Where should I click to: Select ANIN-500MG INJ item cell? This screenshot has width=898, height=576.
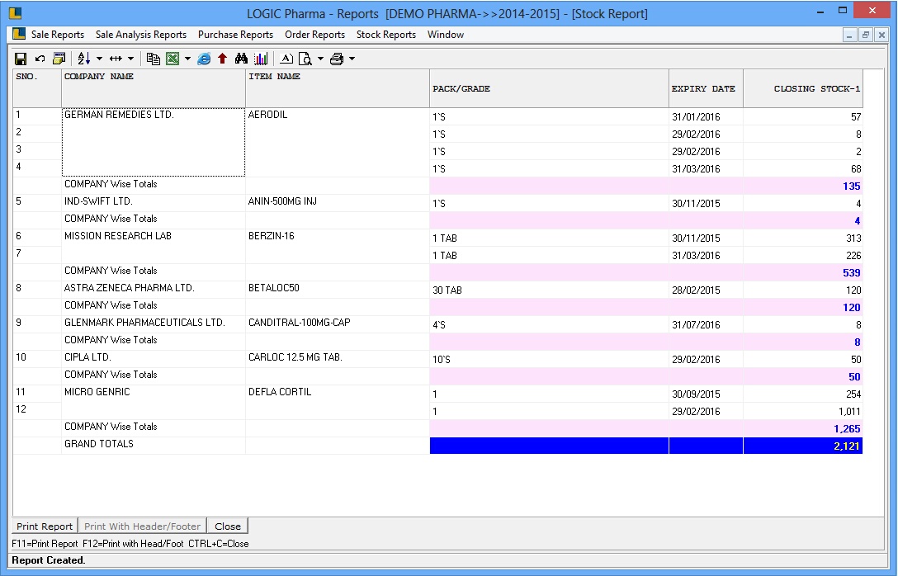tap(338, 201)
